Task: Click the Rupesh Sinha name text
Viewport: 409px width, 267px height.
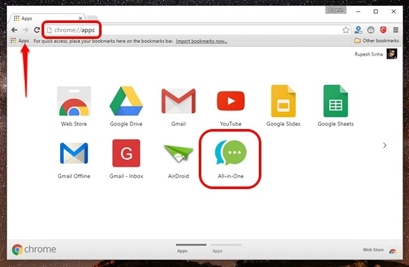Action: coord(369,54)
